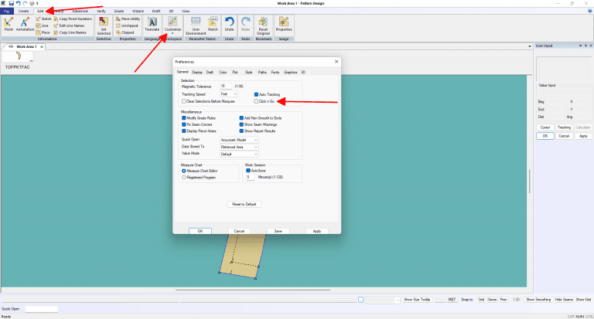The image size is (594, 319).
Task: Uncheck the AutoSave checkbox
Action: (248, 171)
